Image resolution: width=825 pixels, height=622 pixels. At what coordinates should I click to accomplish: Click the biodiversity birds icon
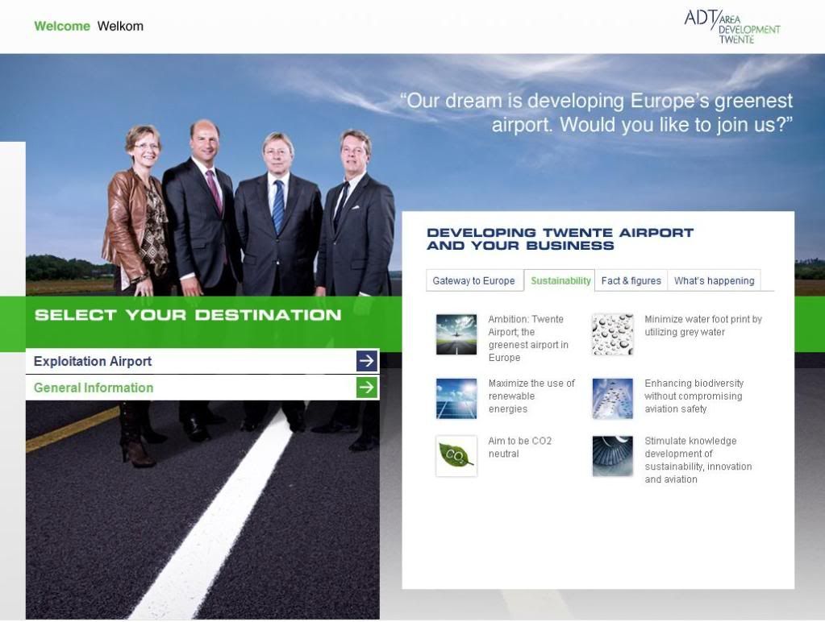click(x=612, y=398)
